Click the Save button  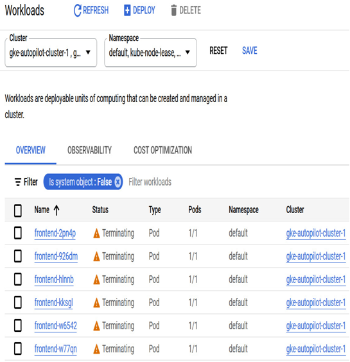pyautogui.click(x=250, y=51)
